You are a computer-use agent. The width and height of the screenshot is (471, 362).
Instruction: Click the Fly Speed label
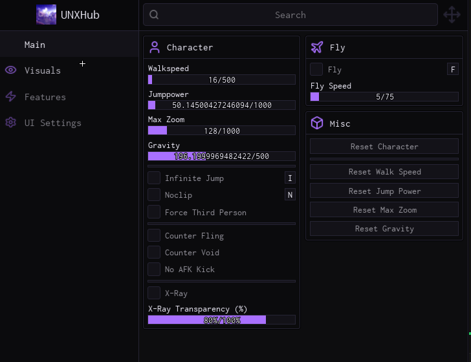tap(331, 86)
